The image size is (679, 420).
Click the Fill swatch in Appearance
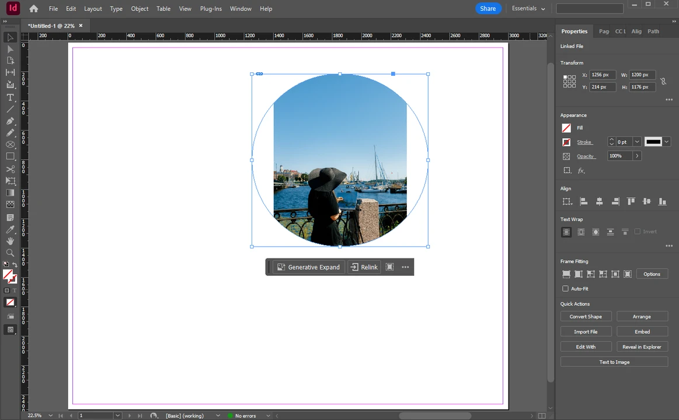566,128
